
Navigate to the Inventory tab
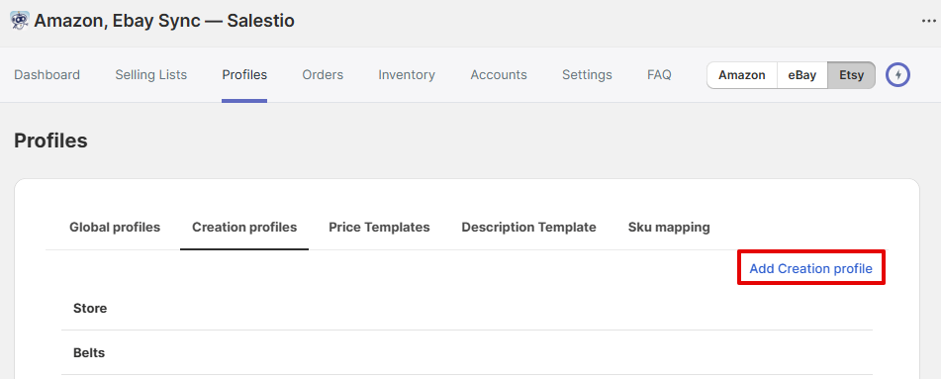[407, 75]
